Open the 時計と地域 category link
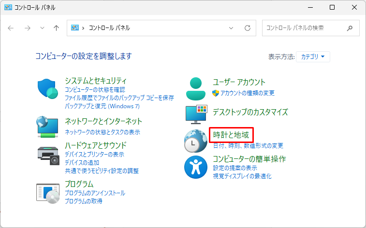Viewport: 366px width, 228px height. [231, 135]
